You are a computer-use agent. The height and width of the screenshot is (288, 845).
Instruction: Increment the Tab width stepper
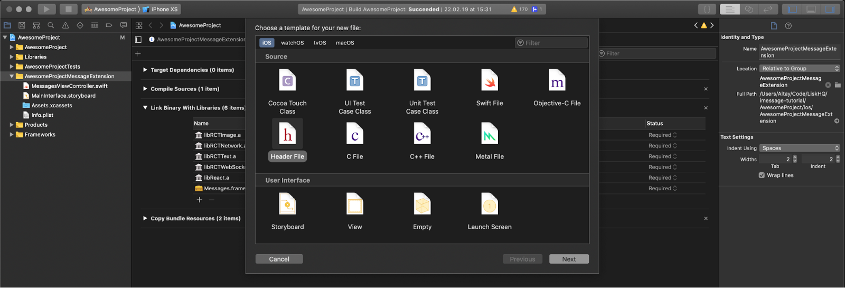(x=795, y=157)
